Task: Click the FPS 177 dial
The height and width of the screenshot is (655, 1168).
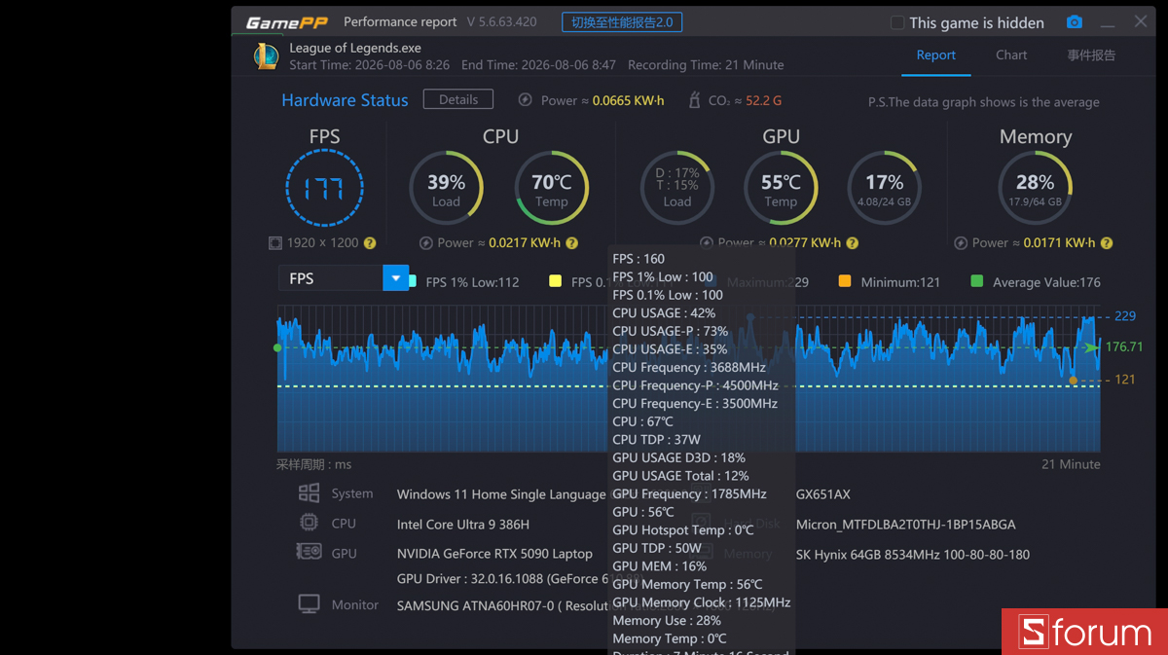Action: click(324, 189)
